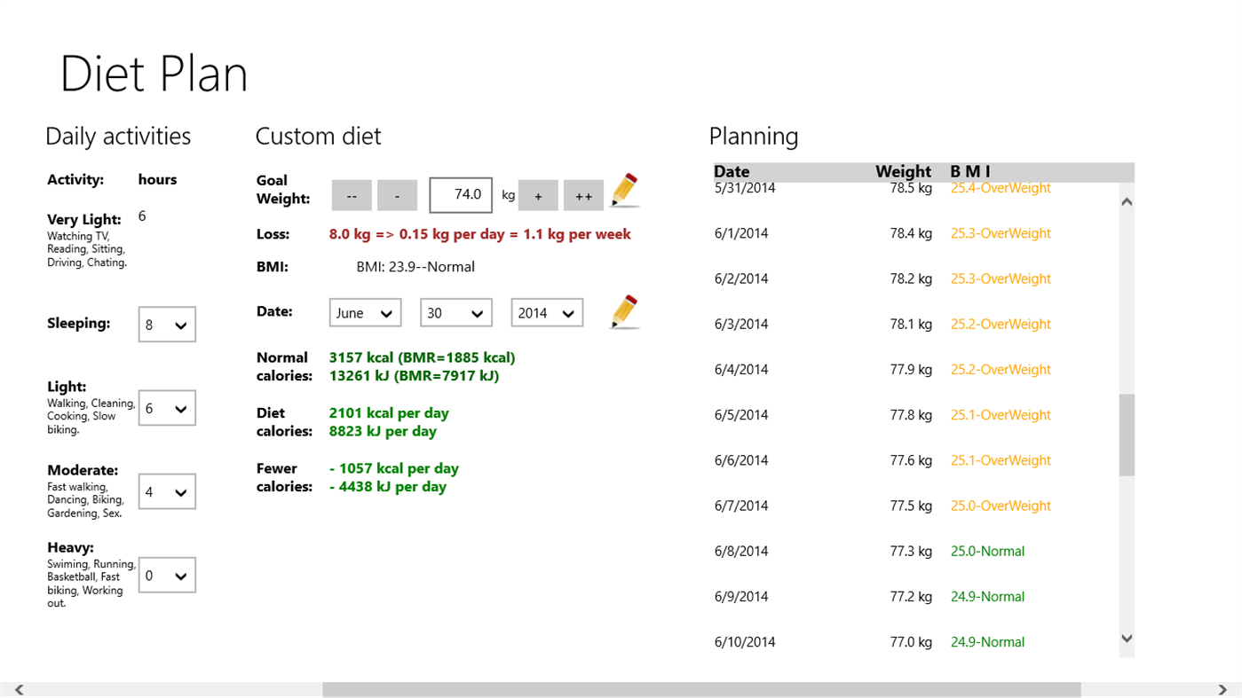Image resolution: width=1242 pixels, height=698 pixels.
Task: Open the Sleeping hours dropdown
Action: [x=166, y=324]
